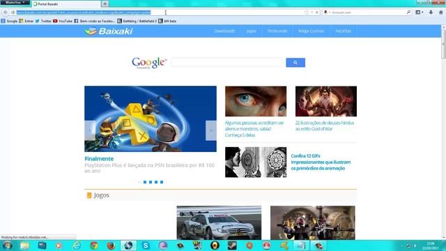Open the Mega Curioso menu item
This screenshot has width=446, height=251.
click(312, 31)
